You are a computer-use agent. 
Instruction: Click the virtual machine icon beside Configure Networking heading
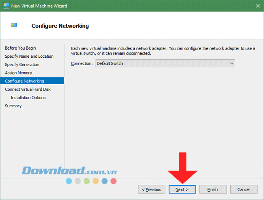point(14,25)
